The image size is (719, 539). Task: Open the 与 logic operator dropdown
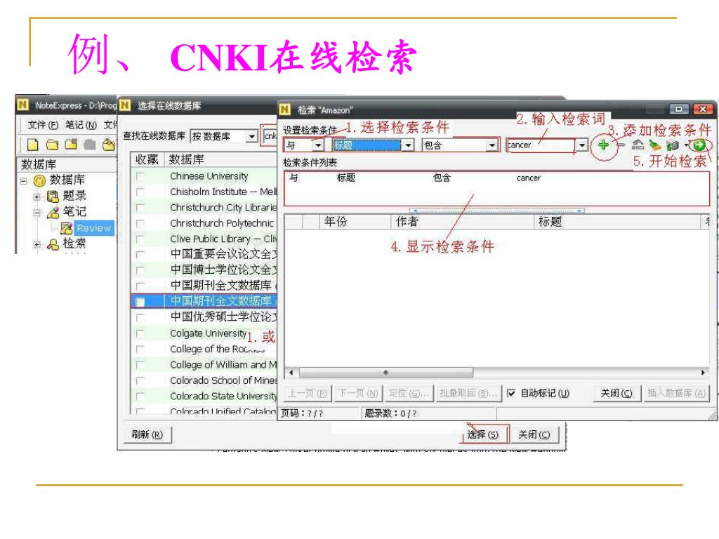[x=318, y=145]
